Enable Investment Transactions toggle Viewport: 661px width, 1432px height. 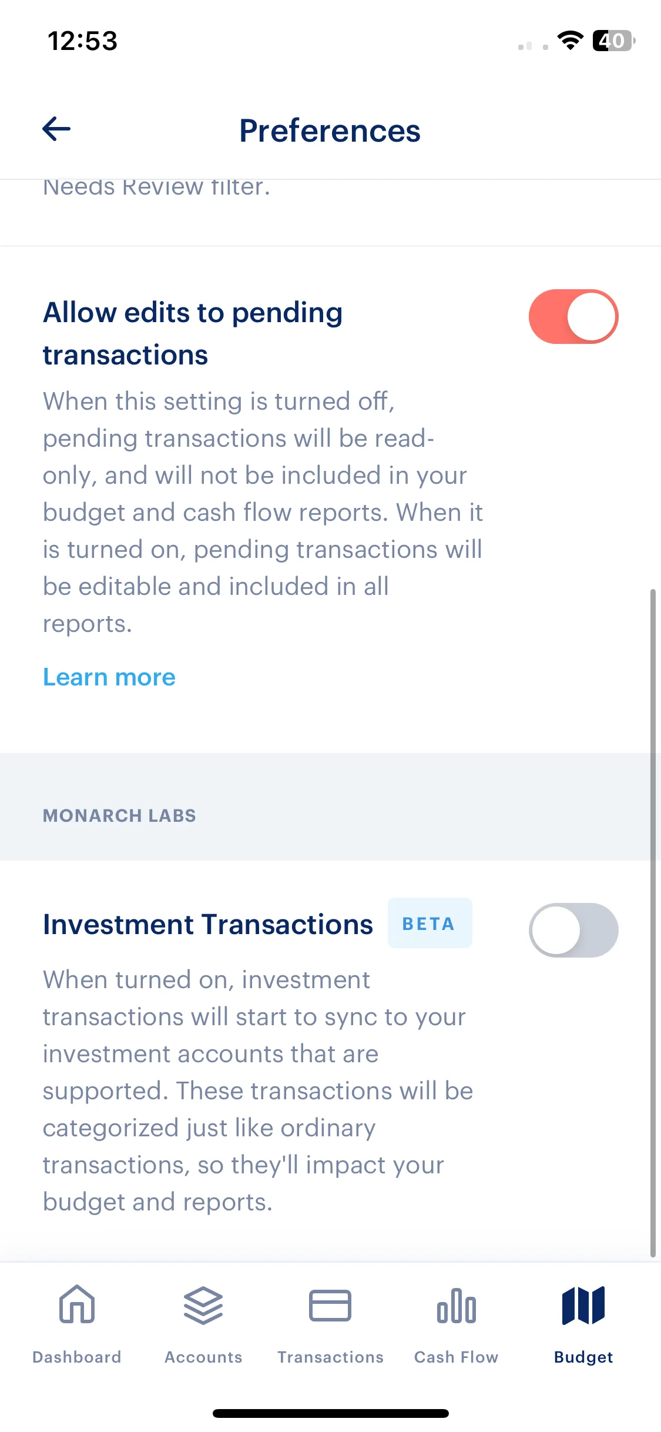(x=573, y=930)
